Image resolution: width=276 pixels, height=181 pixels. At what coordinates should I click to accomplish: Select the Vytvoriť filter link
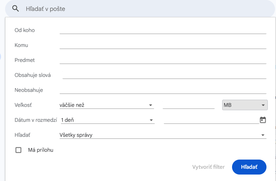[x=209, y=167]
